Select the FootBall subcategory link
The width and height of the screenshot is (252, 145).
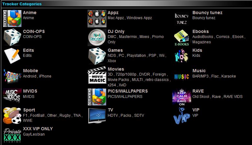[x=37, y=115]
